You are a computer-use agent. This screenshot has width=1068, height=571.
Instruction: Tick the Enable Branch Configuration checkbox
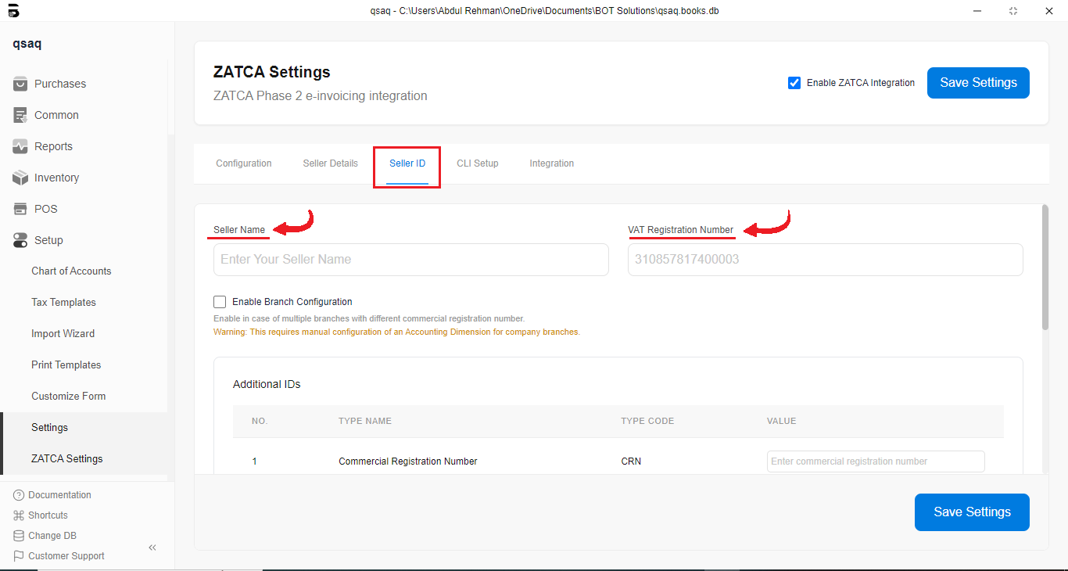click(x=220, y=302)
